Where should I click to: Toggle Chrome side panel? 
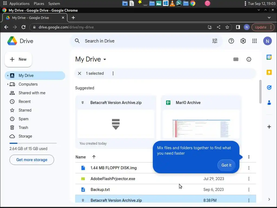tap(238, 27)
